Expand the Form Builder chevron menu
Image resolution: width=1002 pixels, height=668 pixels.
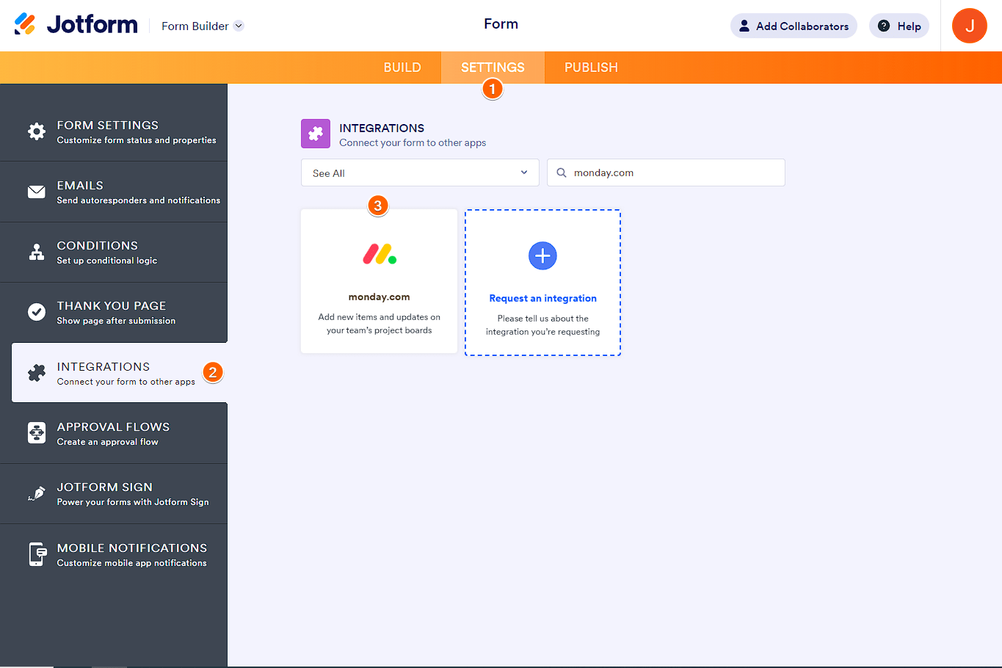[237, 26]
